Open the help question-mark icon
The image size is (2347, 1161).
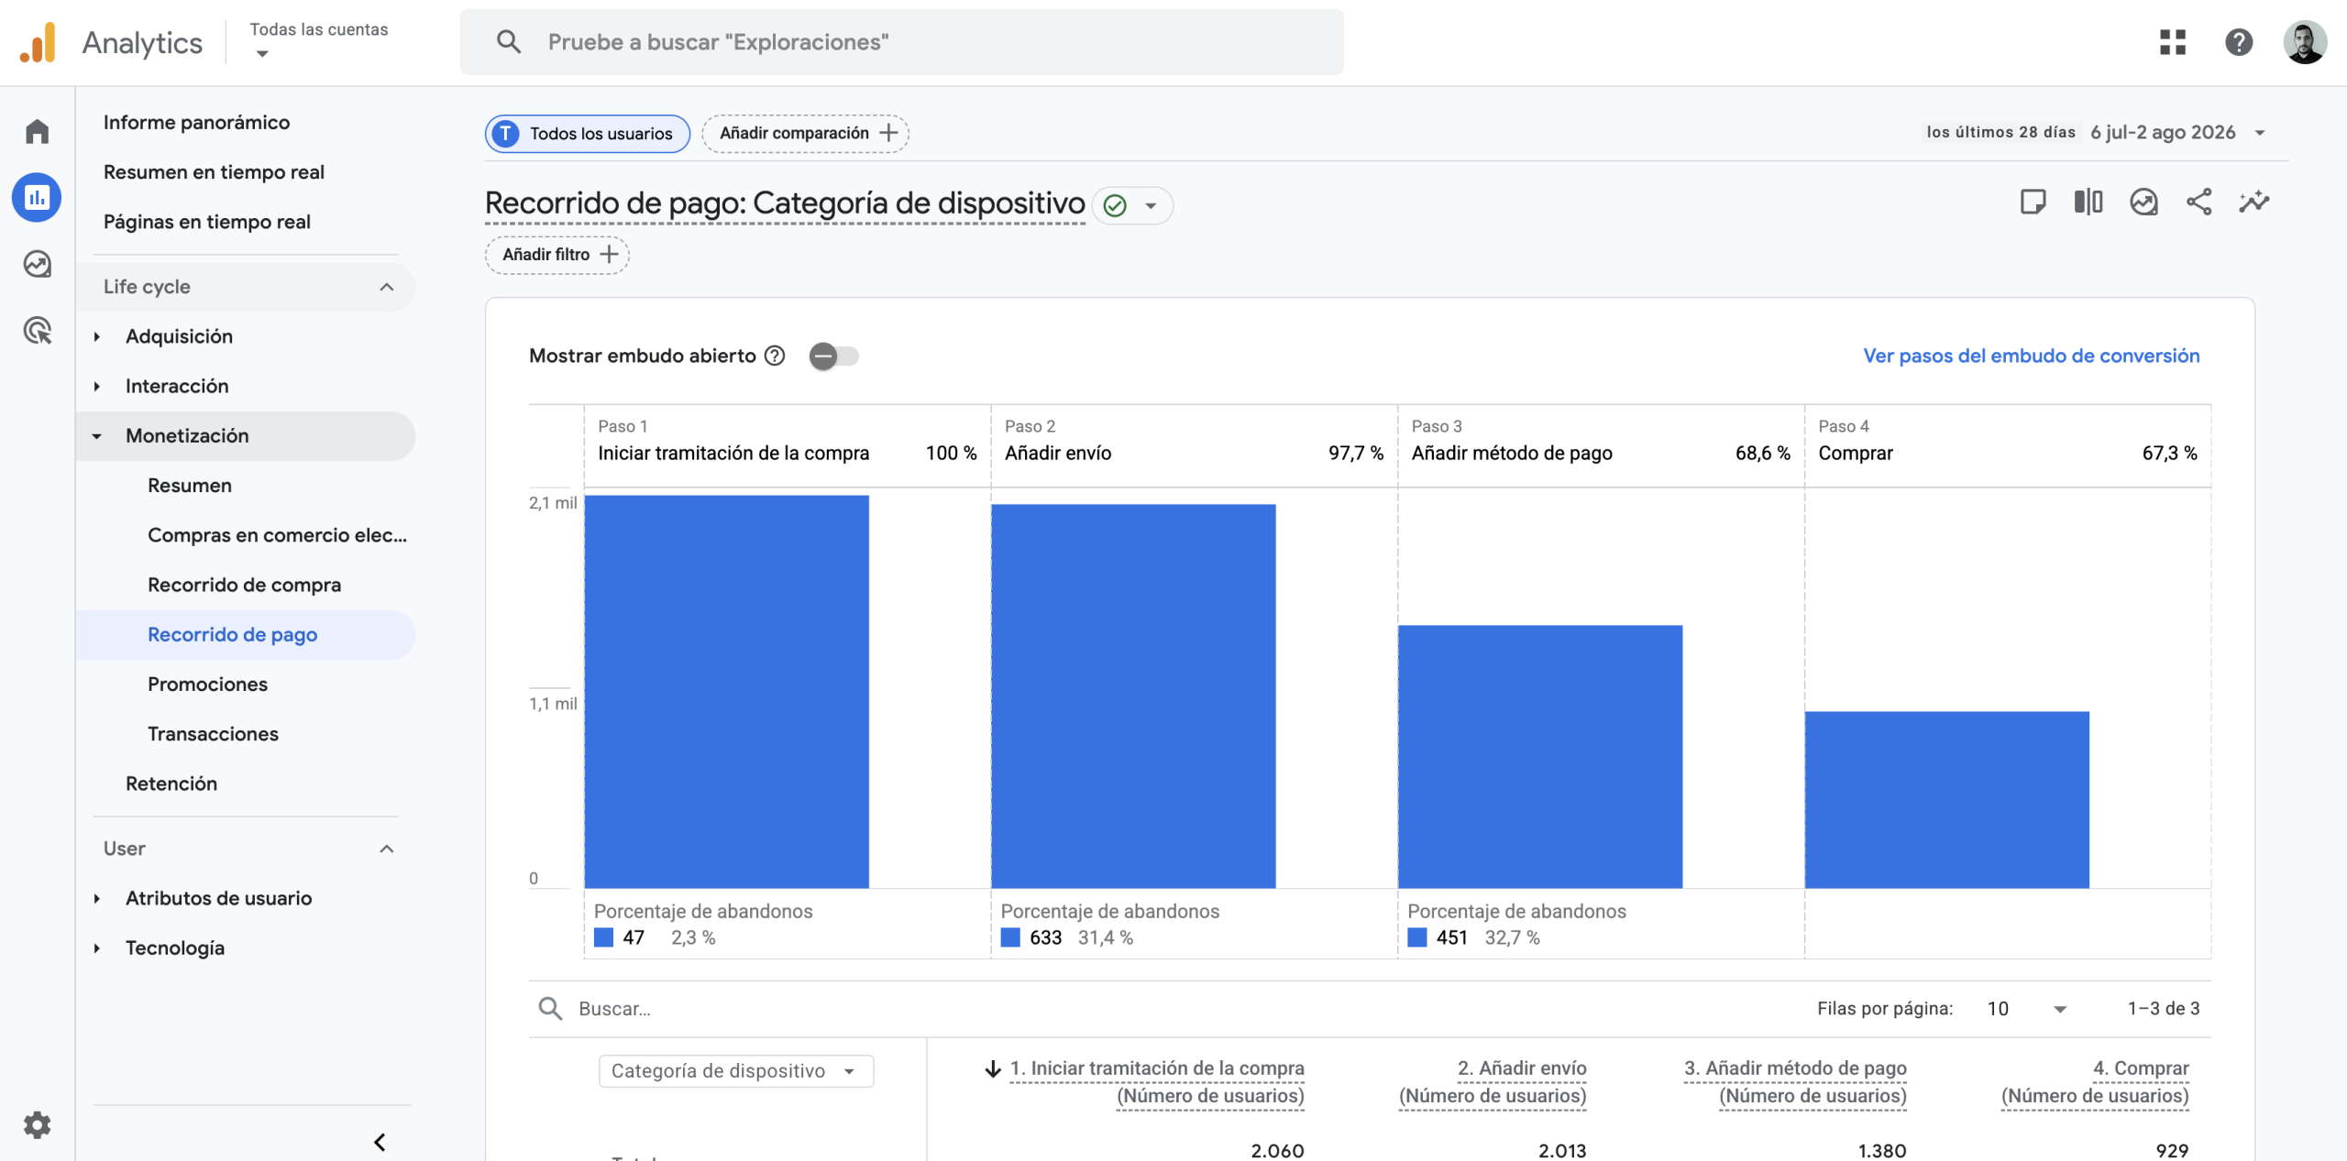pos(2239,42)
